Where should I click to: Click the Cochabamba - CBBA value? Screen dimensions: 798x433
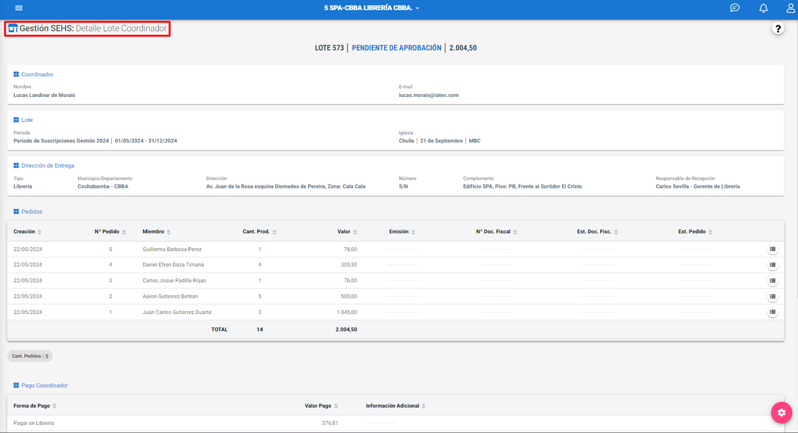pyautogui.click(x=103, y=186)
